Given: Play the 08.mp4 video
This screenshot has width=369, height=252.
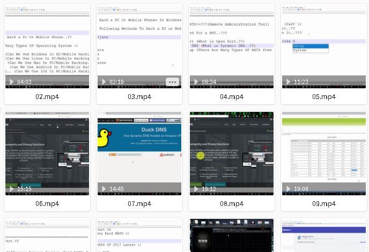Looking at the screenshot, I should coord(196,189).
